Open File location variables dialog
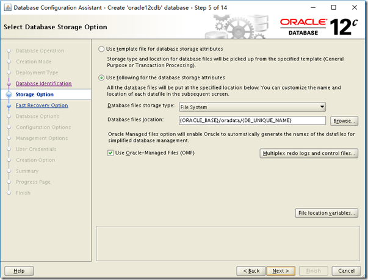The width and height of the screenshot is (368, 280). click(327, 213)
